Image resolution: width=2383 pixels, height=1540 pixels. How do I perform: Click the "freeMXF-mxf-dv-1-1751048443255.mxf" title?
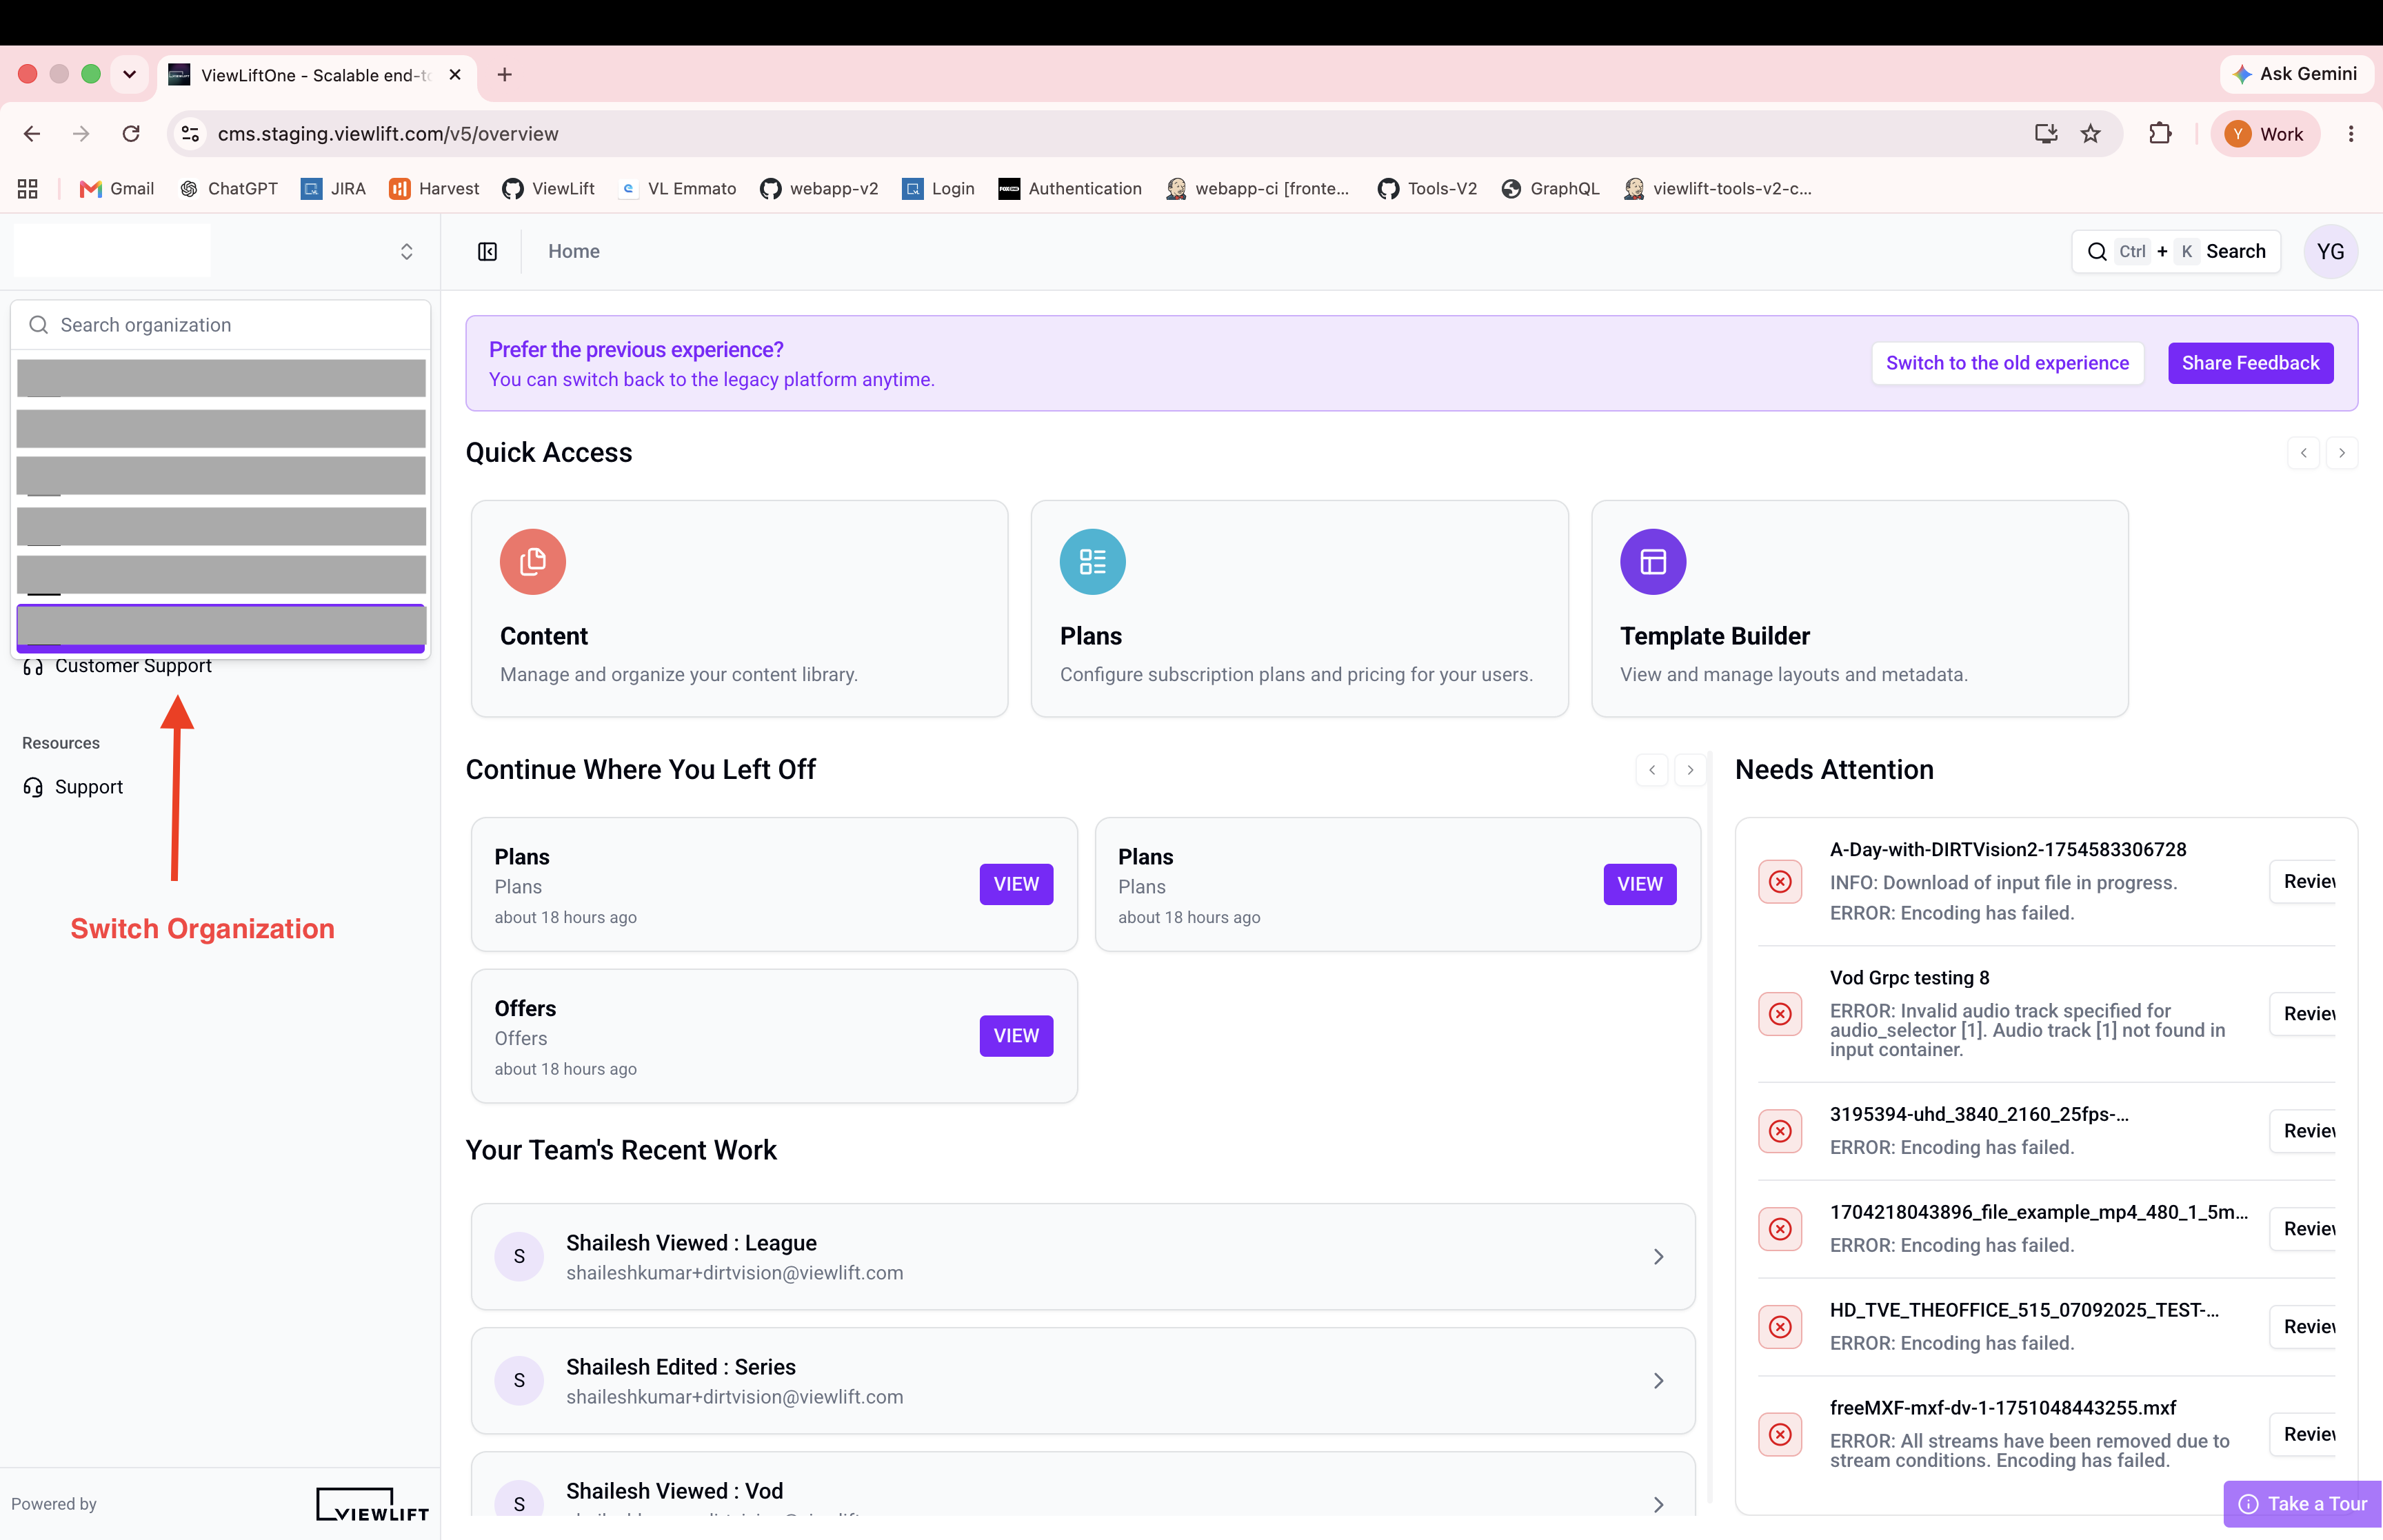click(x=2002, y=1408)
